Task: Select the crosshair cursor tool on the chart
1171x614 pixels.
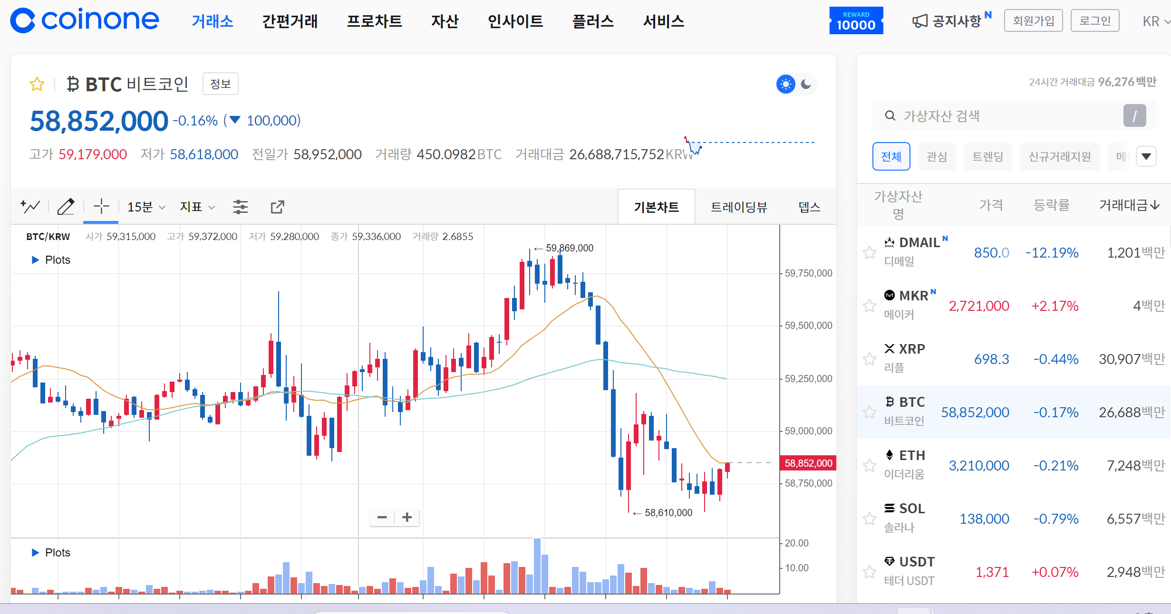Action: pos(100,207)
